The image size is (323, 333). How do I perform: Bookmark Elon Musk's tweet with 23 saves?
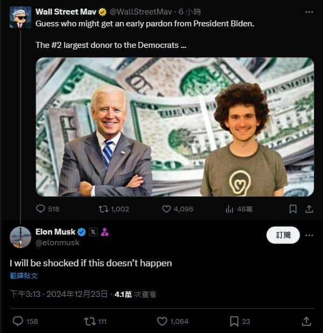pyautogui.click(x=234, y=321)
